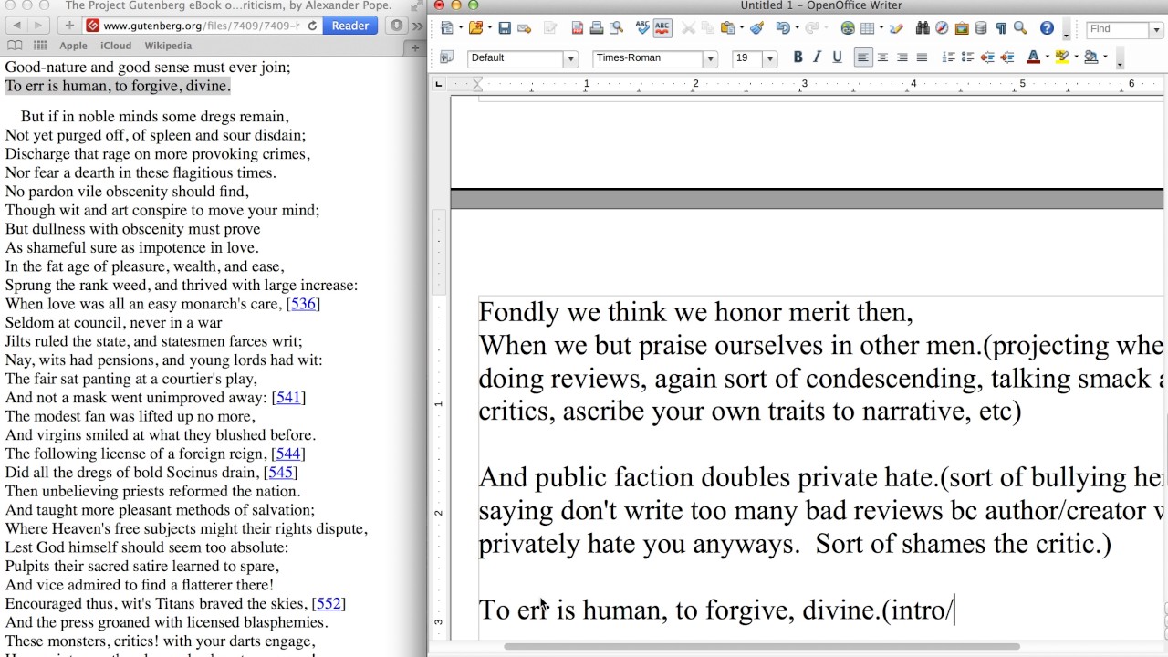This screenshot has height=657, width=1168.
Task: Click the New document icon in Writer
Action: point(445,29)
